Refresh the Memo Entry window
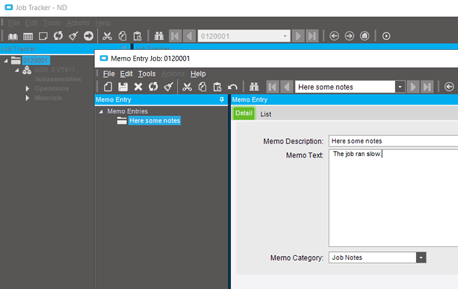The height and width of the screenshot is (289, 458). tap(153, 87)
